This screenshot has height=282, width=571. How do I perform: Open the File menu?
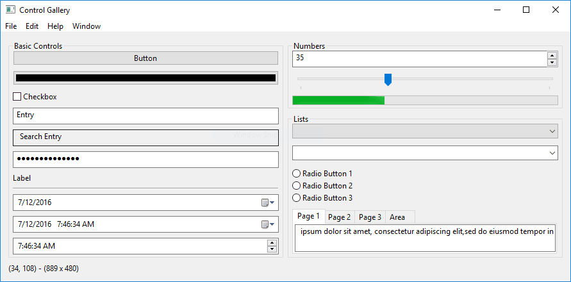pyautogui.click(x=11, y=26)
